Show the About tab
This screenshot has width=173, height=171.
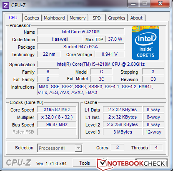coord(136,18)
